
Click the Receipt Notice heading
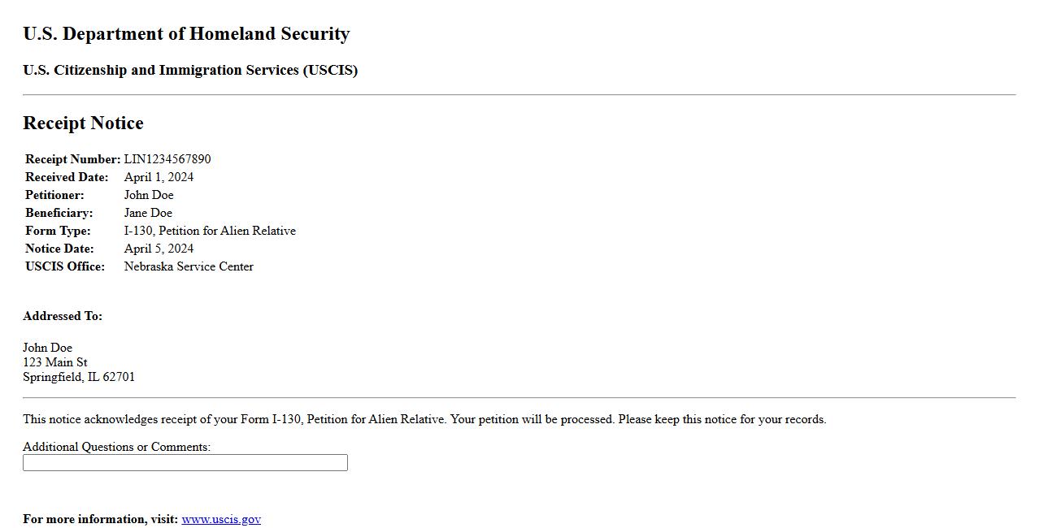(x=83, y=123)
